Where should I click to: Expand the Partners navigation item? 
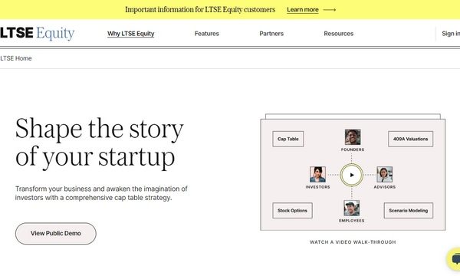271,34
